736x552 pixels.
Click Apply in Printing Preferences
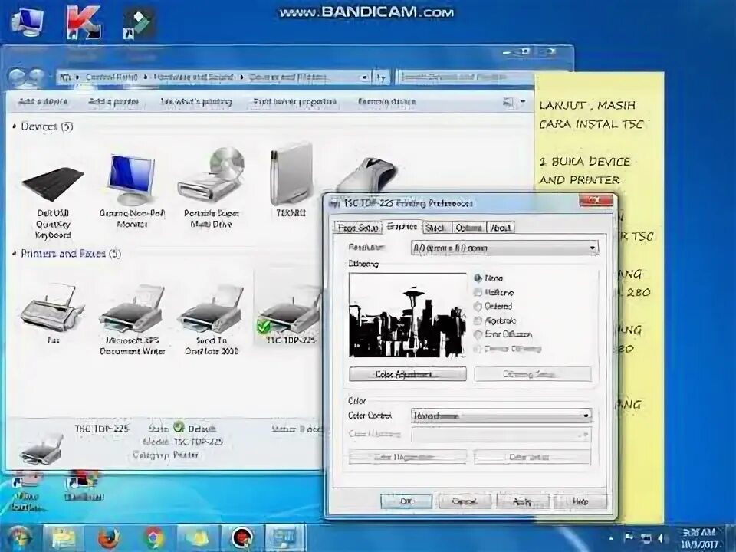[522, 501]
